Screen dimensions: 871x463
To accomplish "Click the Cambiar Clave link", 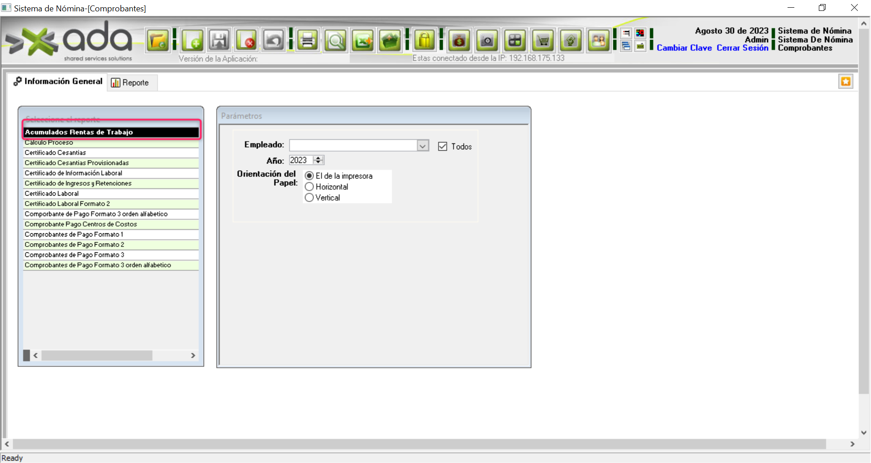I will [x=684, y=48].
